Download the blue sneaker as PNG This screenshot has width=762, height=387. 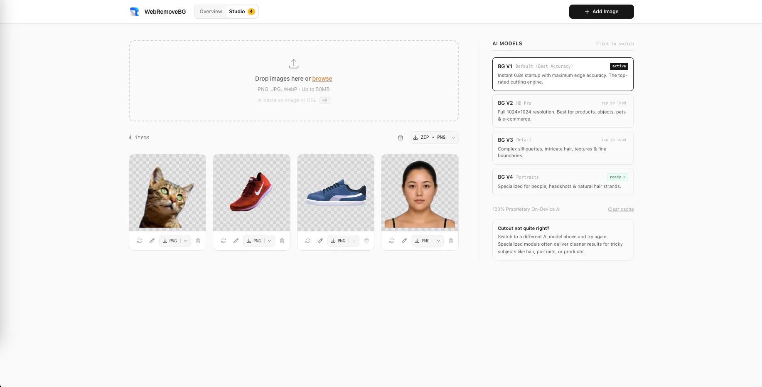point(338,241)
